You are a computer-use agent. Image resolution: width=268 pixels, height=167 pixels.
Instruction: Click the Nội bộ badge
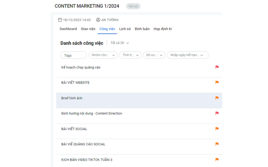coord(133,6)
